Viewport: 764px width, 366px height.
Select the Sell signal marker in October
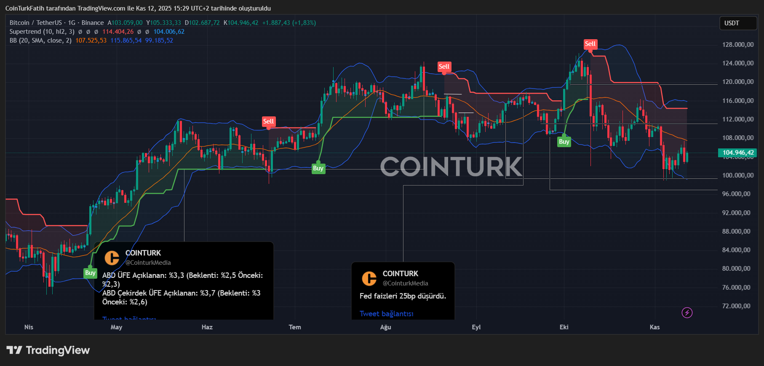pos(590,44)
